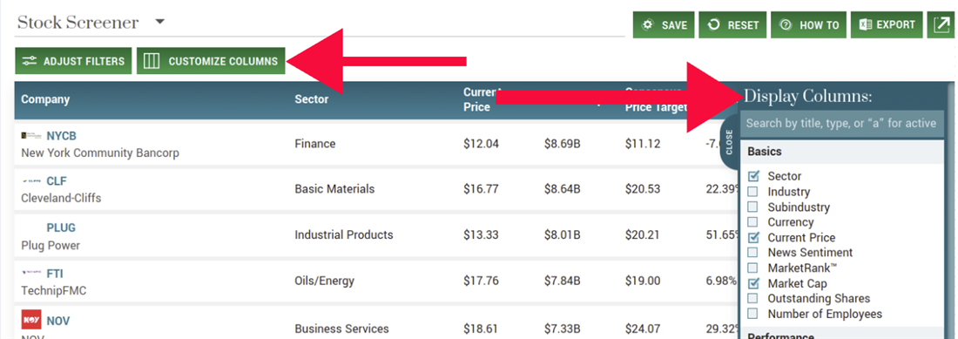Click the $7.84B market cap value
This screenshot has width=958, height=339.
tap(562, 281)
